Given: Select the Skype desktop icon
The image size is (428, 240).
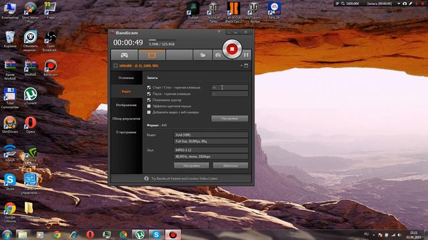Looking at the screenshot, I should pyautogui.click(x=10, y=182).
